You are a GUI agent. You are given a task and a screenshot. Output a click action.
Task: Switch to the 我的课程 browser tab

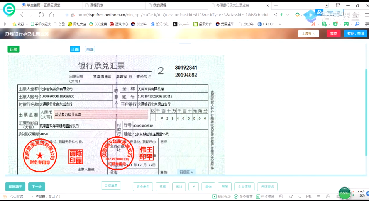click(176, 5)
